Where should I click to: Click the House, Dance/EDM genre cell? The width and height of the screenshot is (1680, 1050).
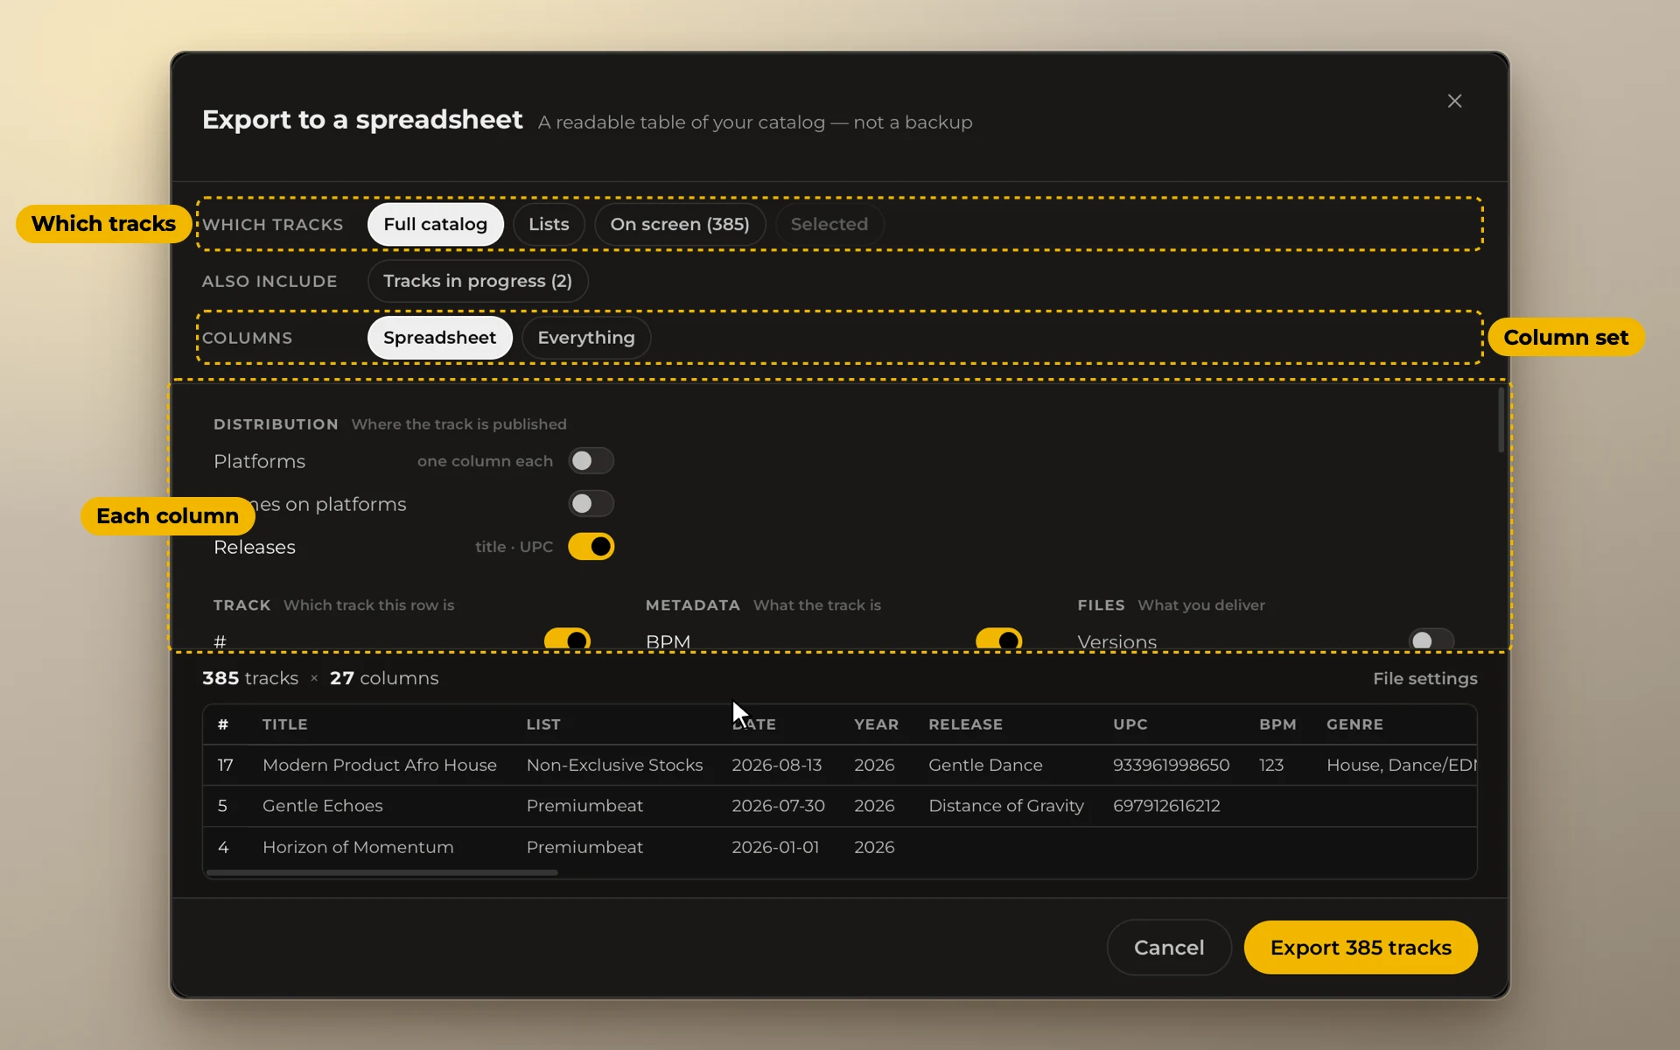[x=1401, y=765]
